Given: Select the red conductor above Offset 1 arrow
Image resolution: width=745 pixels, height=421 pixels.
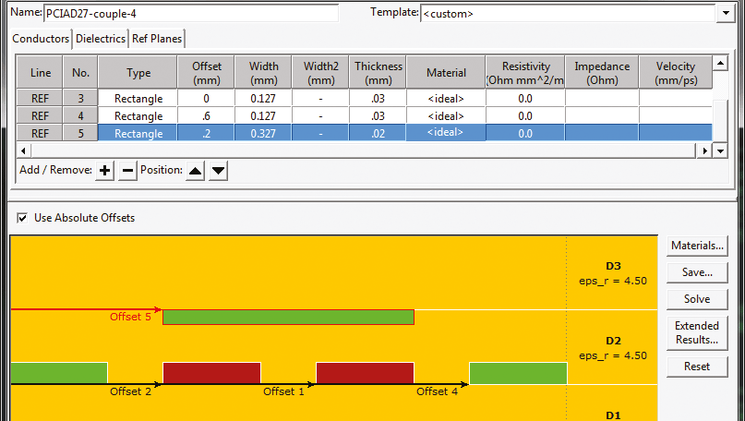Looking at the screenshot, I should click(x=365, y=373).
